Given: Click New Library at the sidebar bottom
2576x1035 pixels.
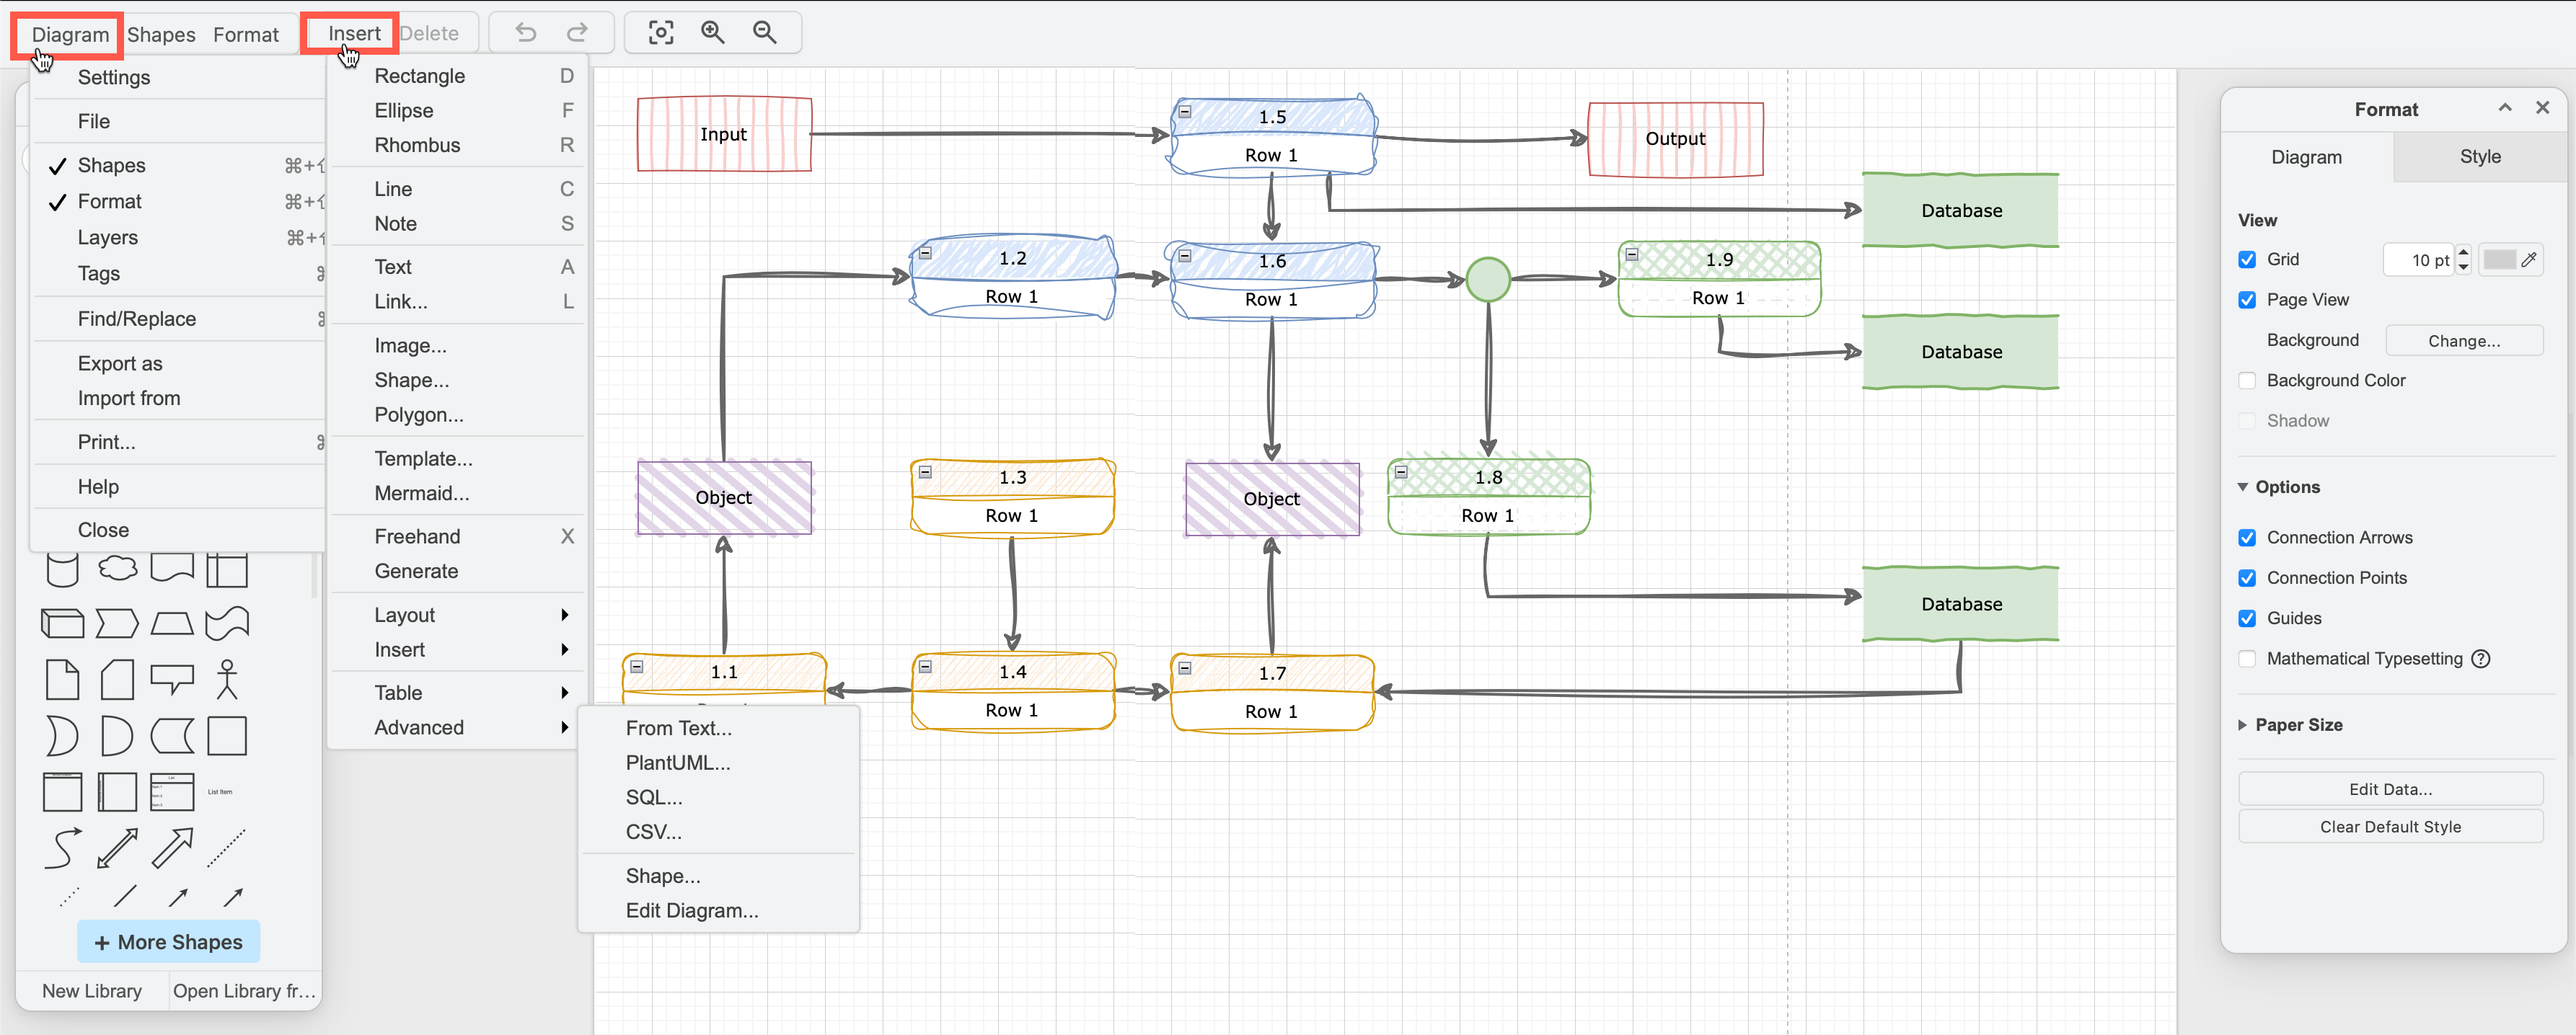Looking at the screenshot, I should click(92, 991).
